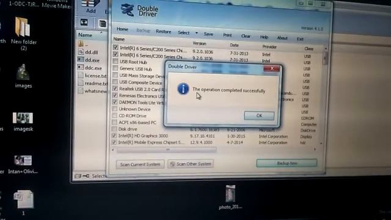Click Print in Double Driver toolbar

(227, 35)
